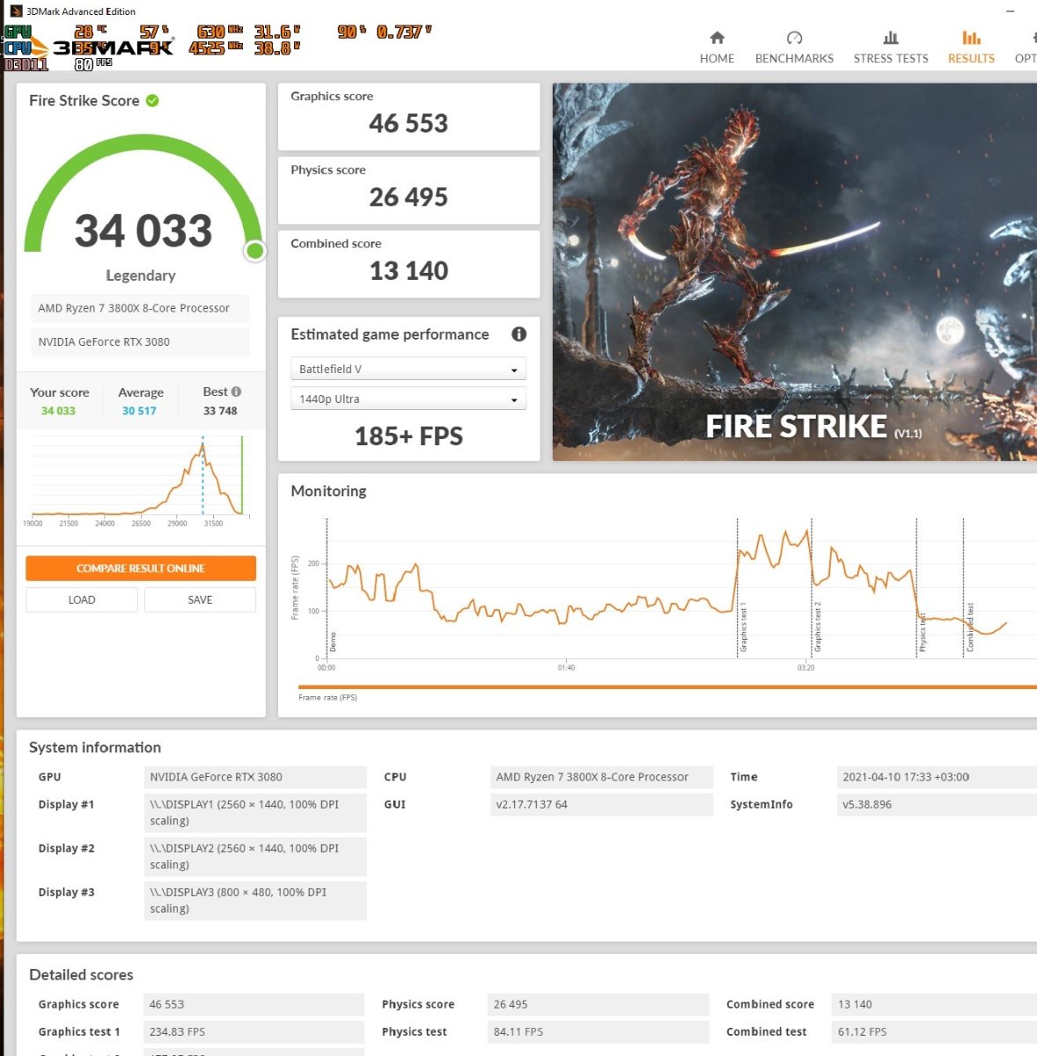Click the Benchmarks gauge icon
Viewport: 1037px width, 1056px height.
pos(794,38)
